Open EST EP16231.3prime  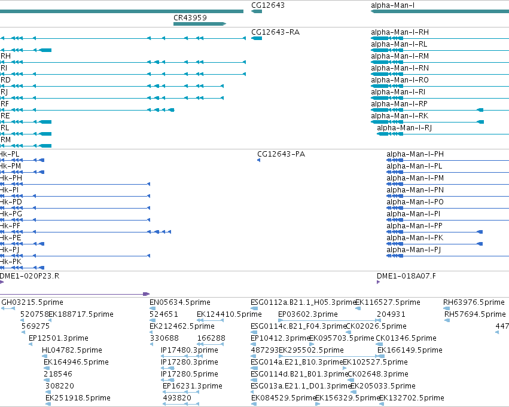pos(193,386)
